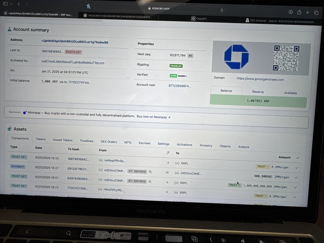The image size is (324, 243).
Task: Click the Rippling ENABLED badge
Action: (x=176, y=66)
